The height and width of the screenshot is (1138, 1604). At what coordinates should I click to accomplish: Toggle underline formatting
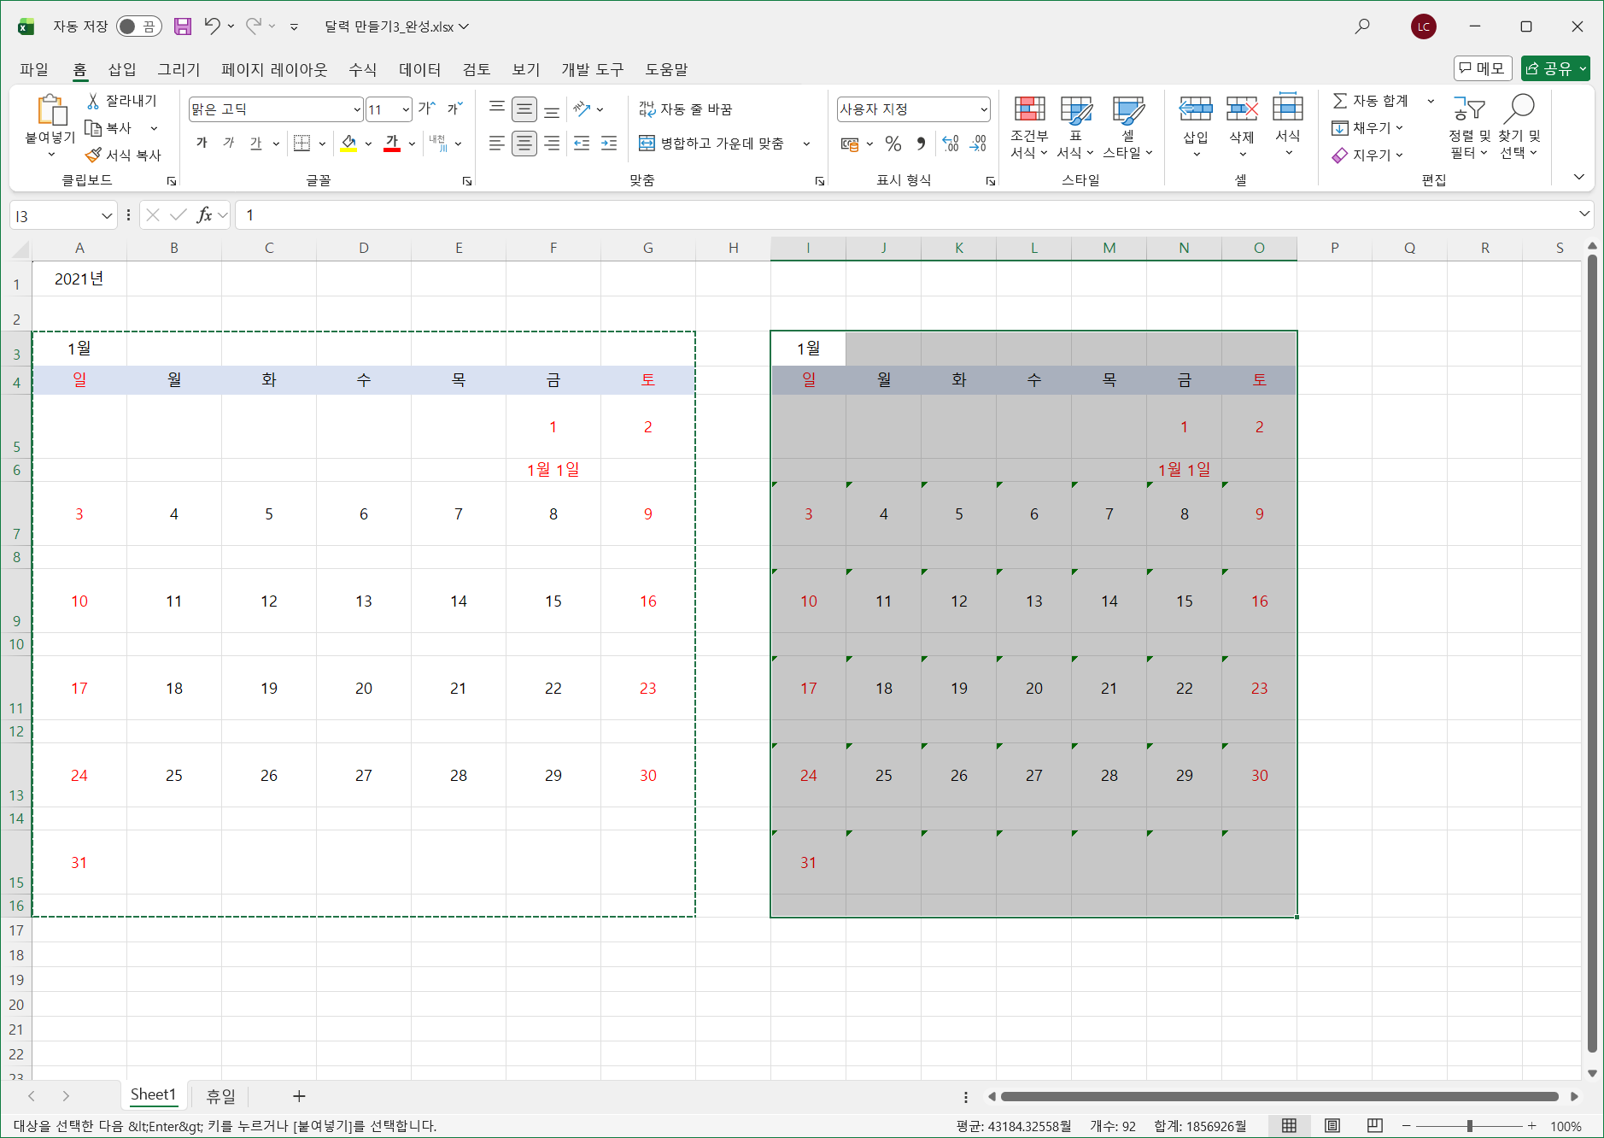tap(256, 144)
